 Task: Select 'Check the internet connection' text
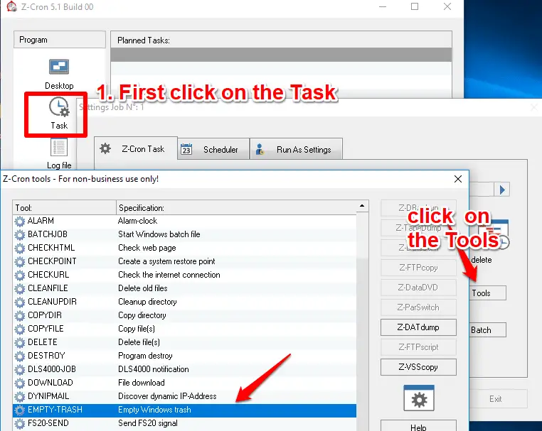coord(169,275)
